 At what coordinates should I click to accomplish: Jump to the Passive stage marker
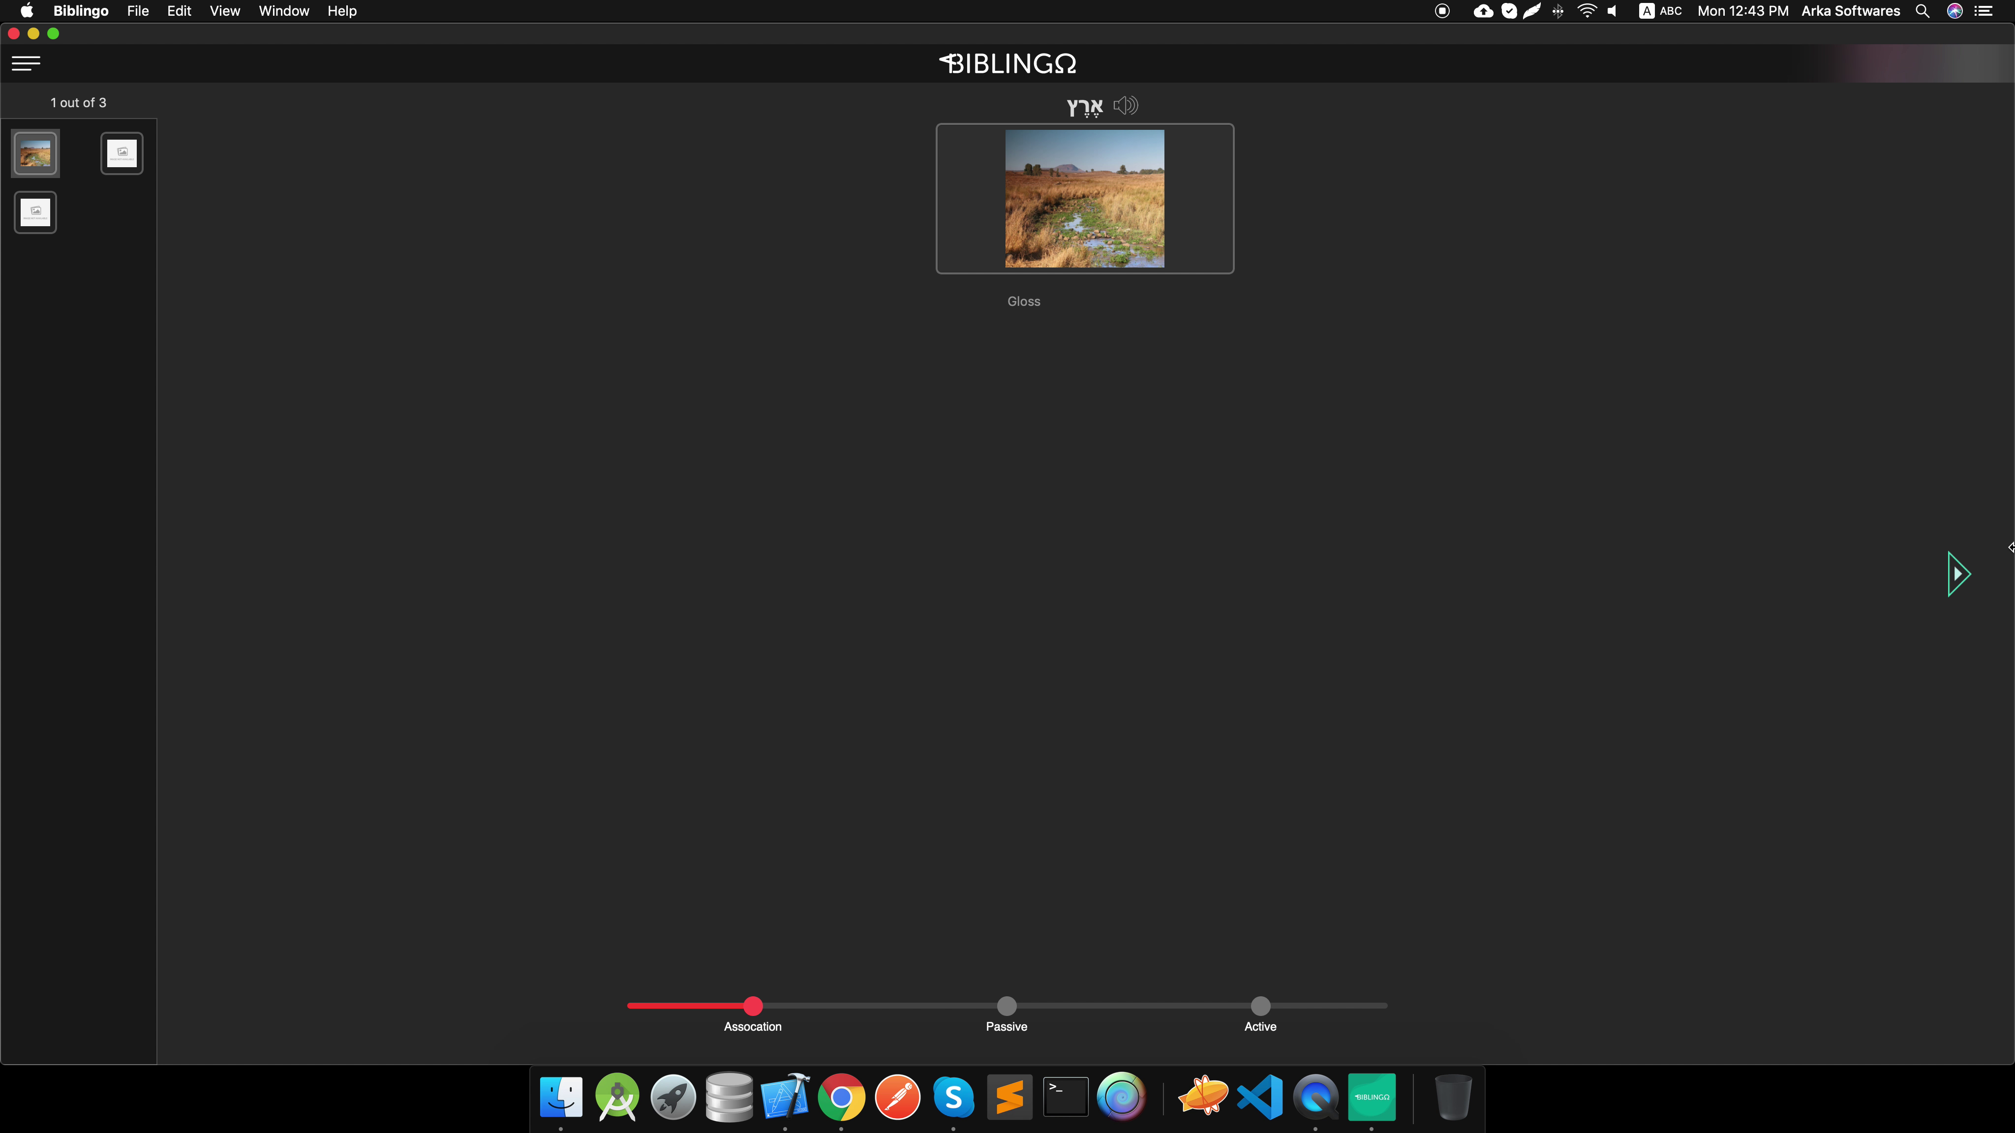pos(1007,1006)
